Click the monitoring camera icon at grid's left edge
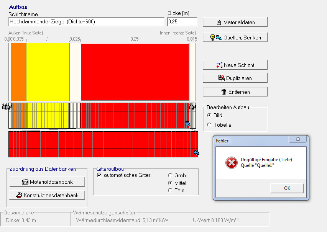Viewport: 327px width, 232px height. (6, 107)
